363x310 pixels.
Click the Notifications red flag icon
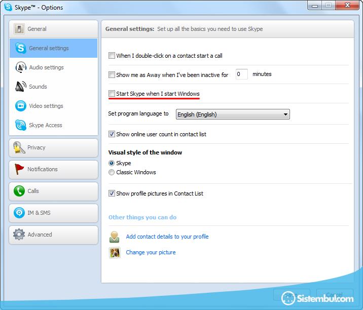coord(19,169)
